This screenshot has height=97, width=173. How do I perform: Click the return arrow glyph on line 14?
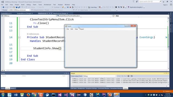pos(166,37)
